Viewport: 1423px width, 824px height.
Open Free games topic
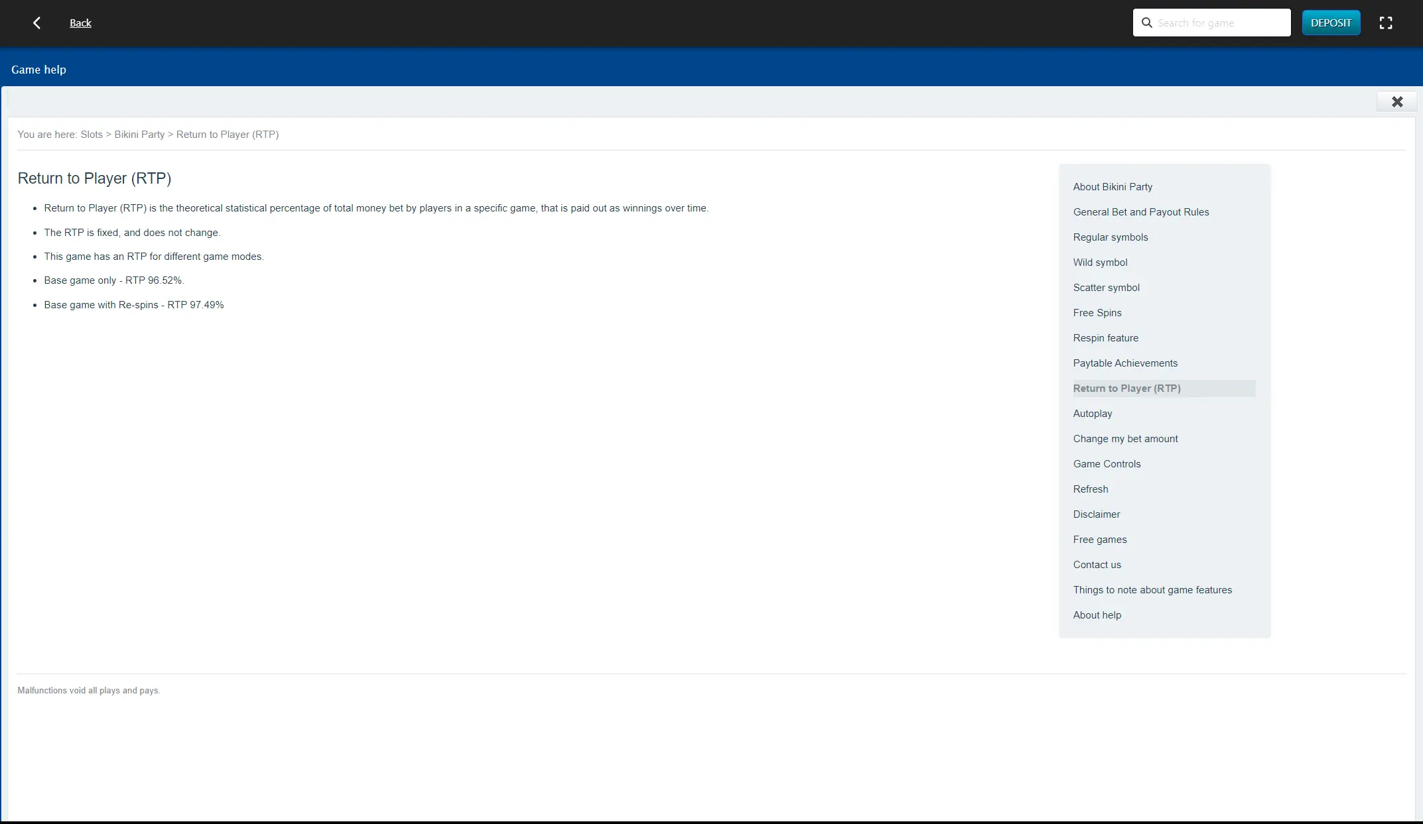tap(1100, 540)
